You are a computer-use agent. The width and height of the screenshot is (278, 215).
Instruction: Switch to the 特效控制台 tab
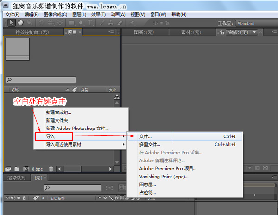pos(32,32)
